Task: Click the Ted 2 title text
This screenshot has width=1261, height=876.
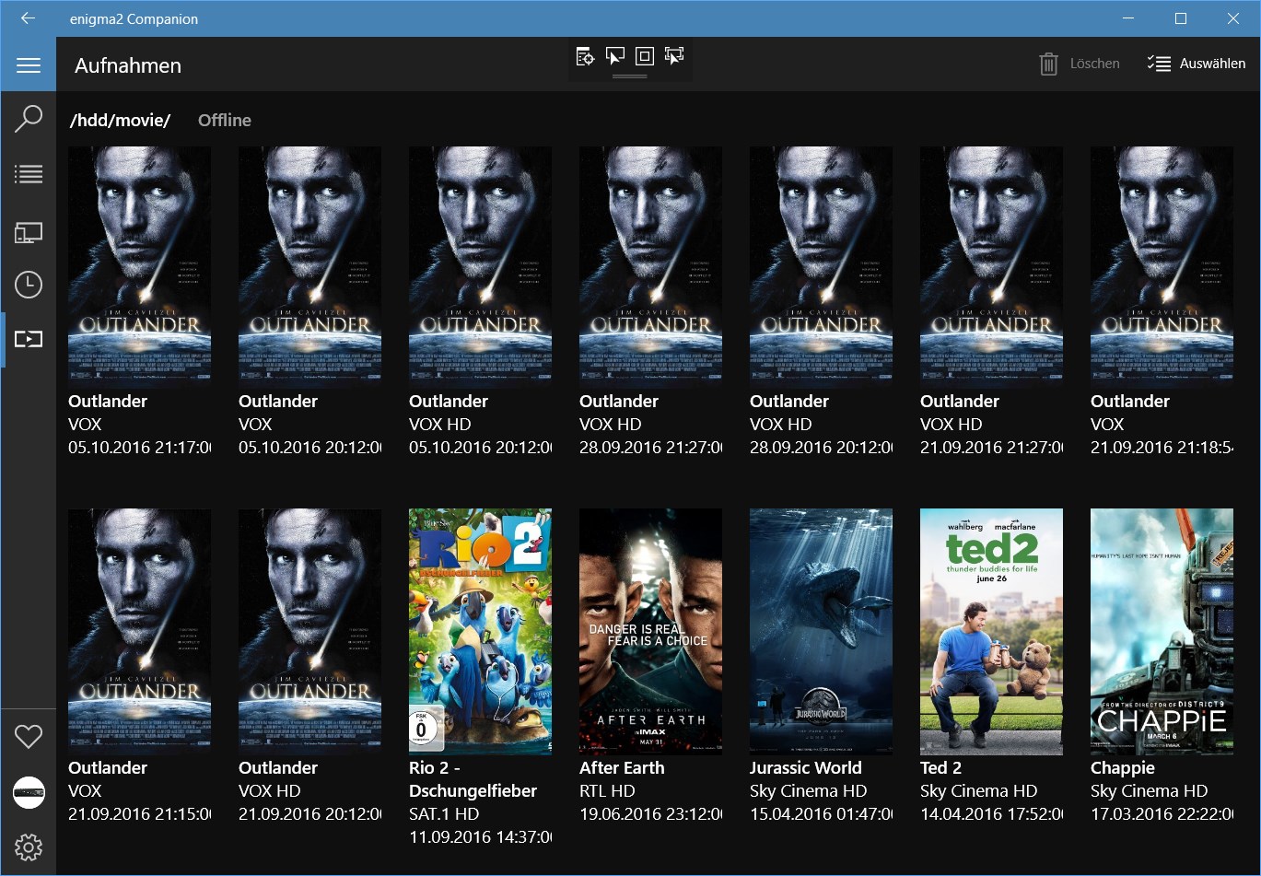Action: pos(940,767)
